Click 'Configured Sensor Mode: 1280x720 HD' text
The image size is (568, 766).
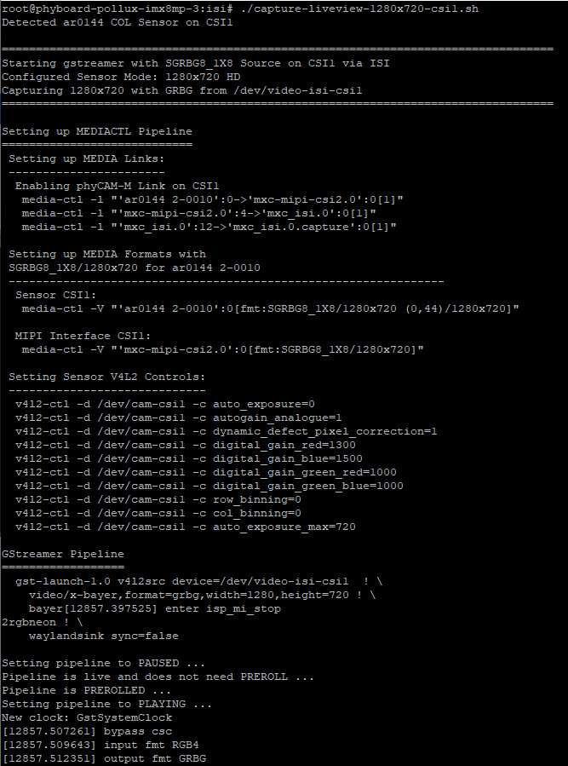tap(121, 78)
